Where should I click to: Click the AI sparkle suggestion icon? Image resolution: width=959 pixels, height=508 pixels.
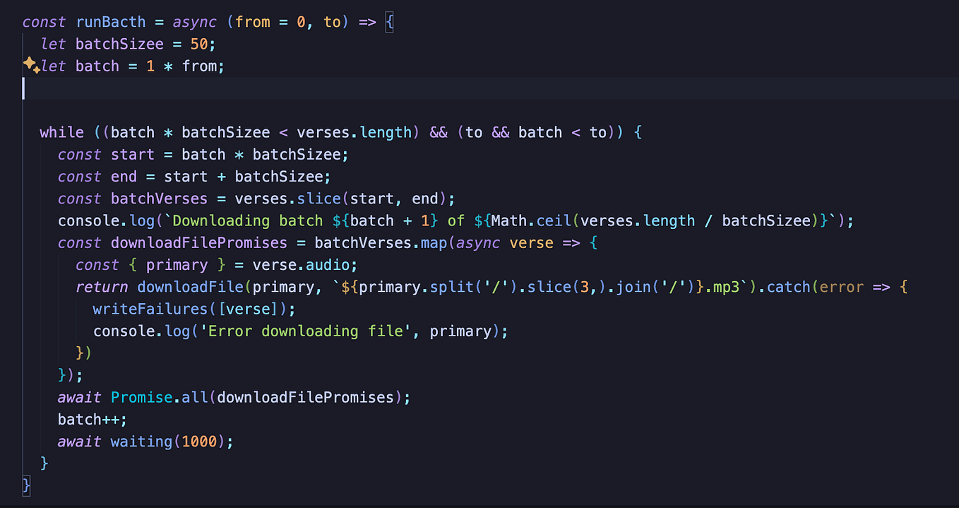31,65
